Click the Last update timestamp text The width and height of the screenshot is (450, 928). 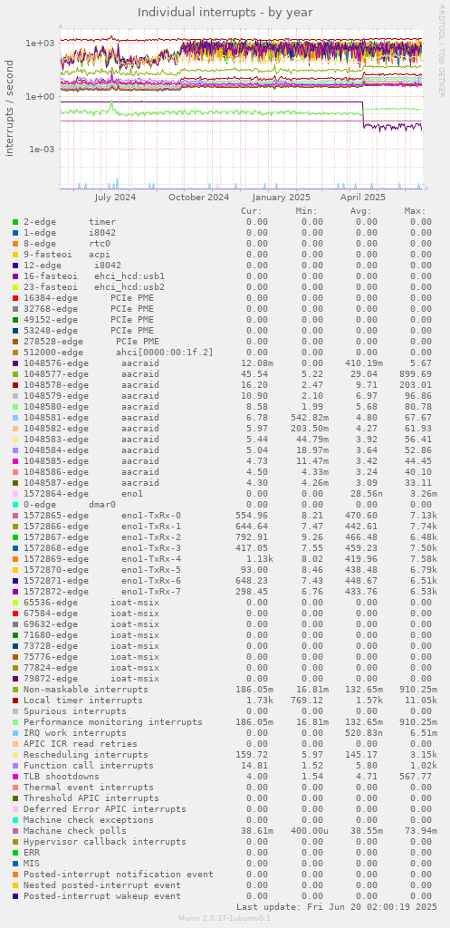point(337,906)
